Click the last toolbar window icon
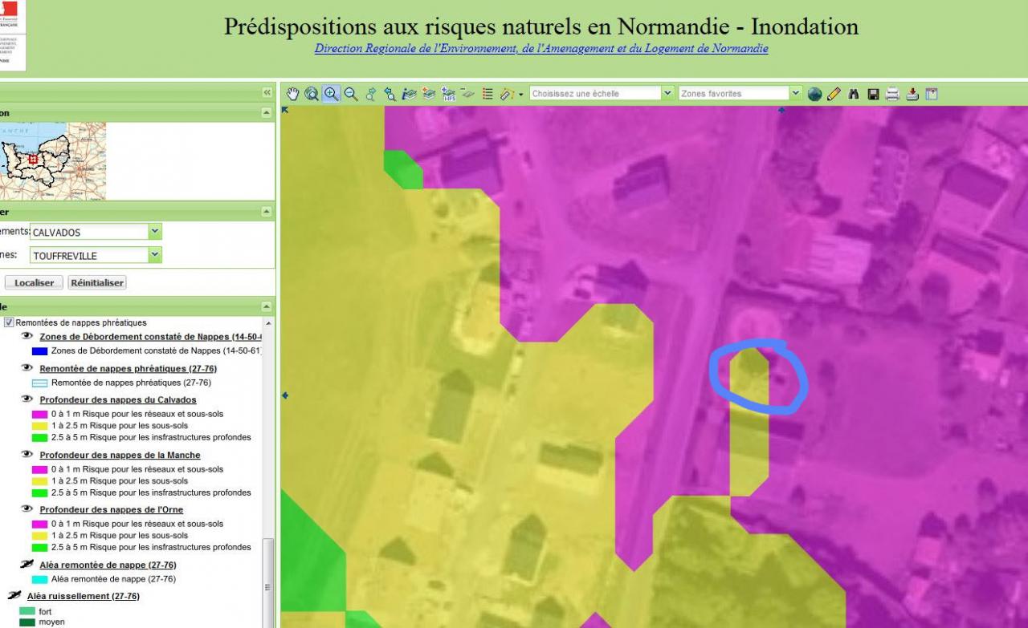 point(932,94)
